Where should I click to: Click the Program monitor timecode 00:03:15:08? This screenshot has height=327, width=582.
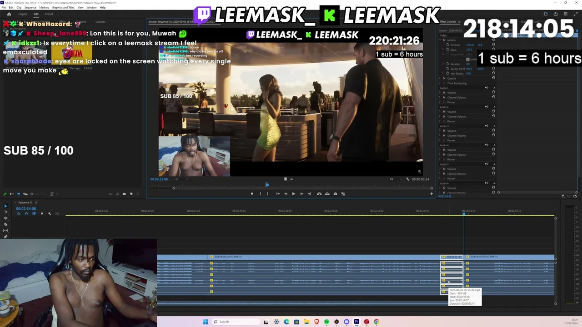(x=159, y=179)
